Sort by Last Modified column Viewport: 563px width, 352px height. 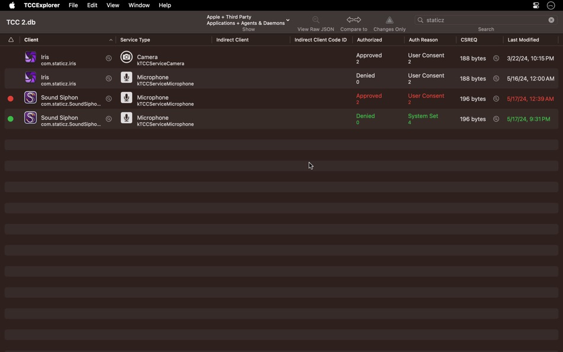click(523, 40)
